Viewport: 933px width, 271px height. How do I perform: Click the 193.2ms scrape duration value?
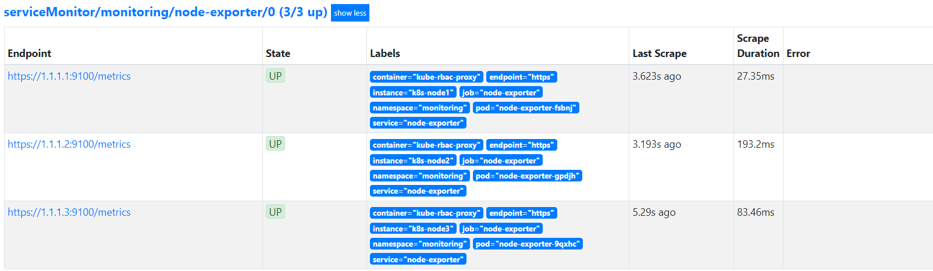click(x=756, y=144)
